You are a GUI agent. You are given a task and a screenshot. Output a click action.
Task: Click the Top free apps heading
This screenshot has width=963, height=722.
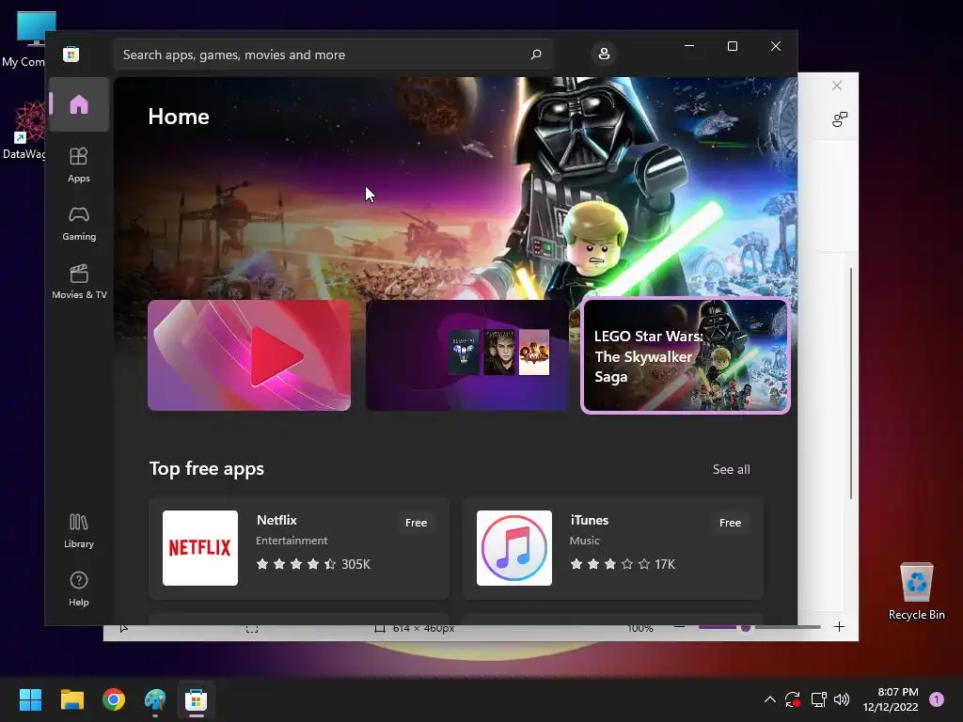click(x=206, y=468)
